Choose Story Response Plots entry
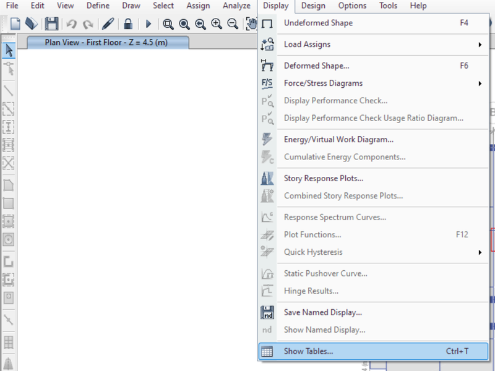This screenshot has width=495, height=371. (374, 178)
